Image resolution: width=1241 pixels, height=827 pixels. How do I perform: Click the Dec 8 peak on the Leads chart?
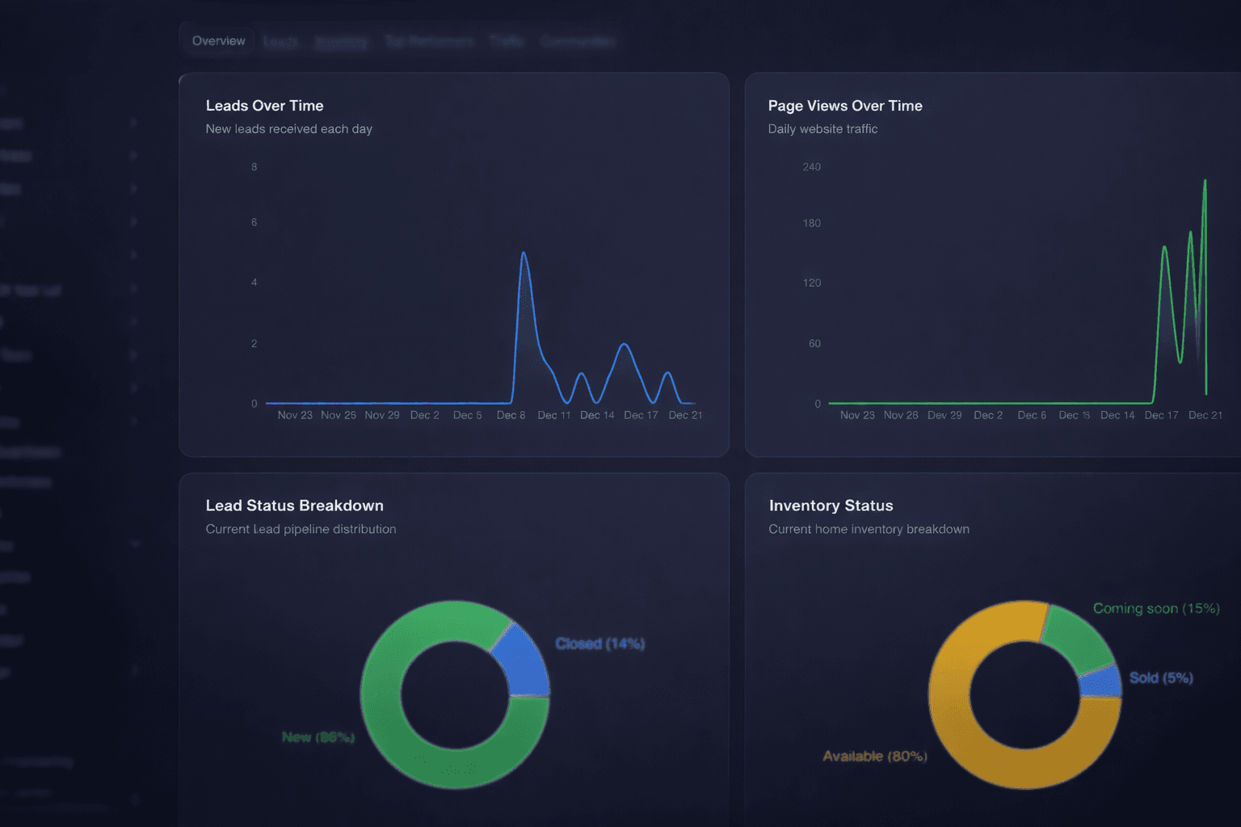[524, 254]
